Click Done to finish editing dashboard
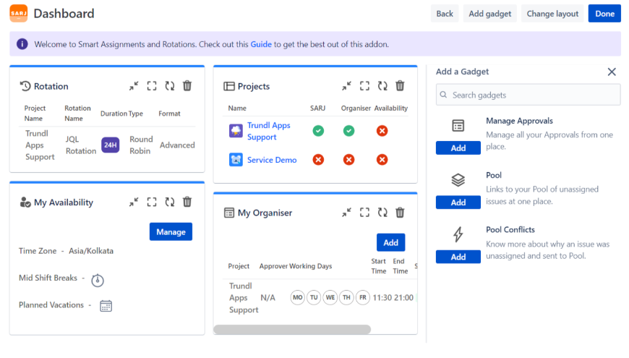The height and width of the screenshot is (358, 629). tap(604, 14)
